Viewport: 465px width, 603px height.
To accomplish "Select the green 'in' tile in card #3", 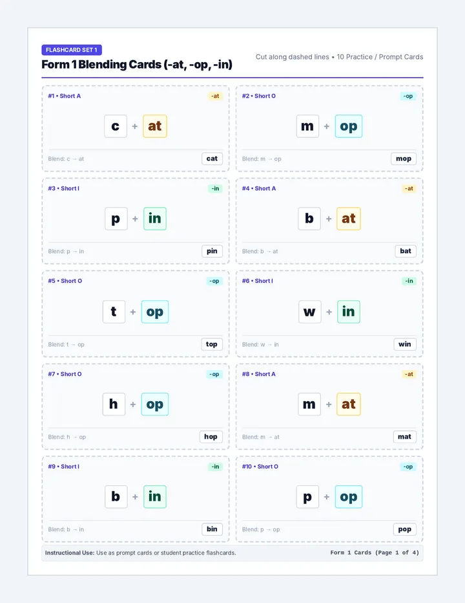I will (155, 219).
